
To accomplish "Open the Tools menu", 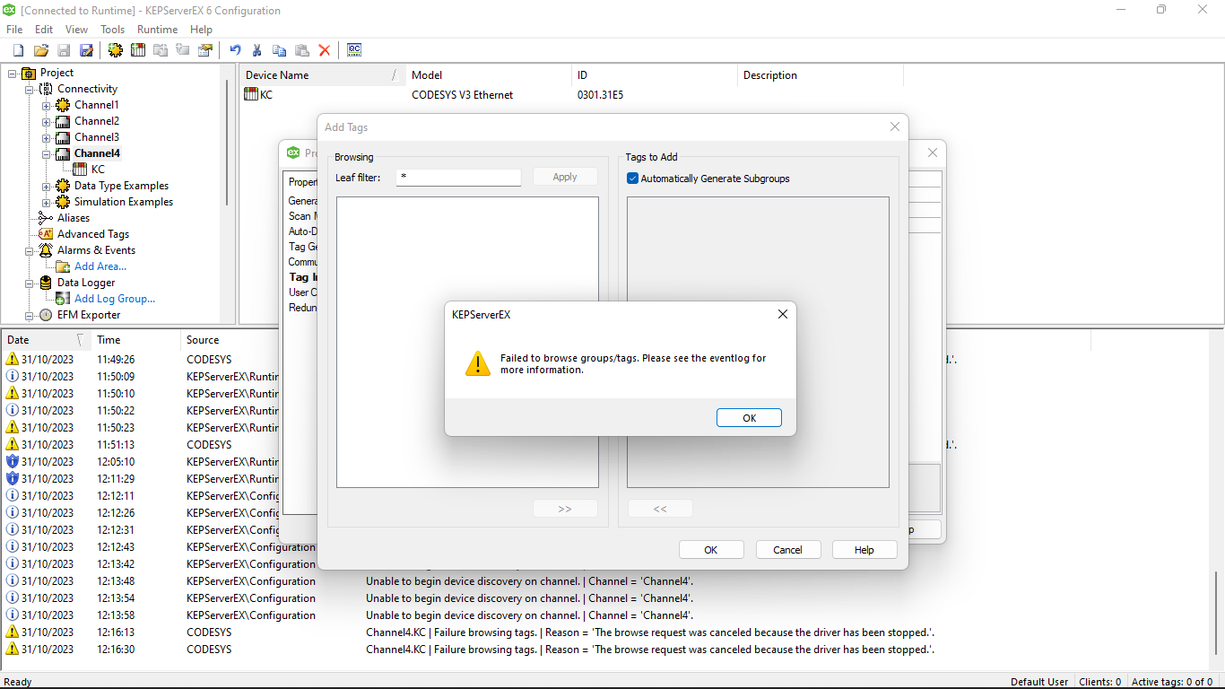I will 112,29.
